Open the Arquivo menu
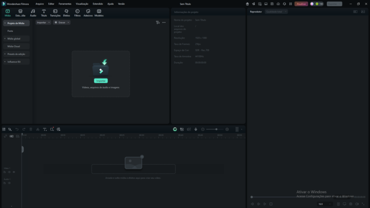The image size is (370, 208). coord(40,4)
